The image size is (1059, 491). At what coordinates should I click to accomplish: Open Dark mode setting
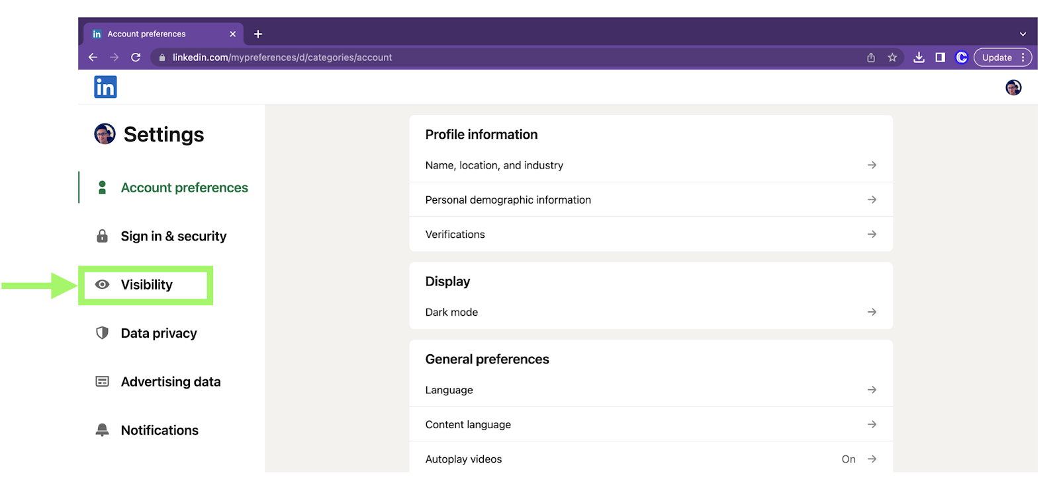coord(651,312)
